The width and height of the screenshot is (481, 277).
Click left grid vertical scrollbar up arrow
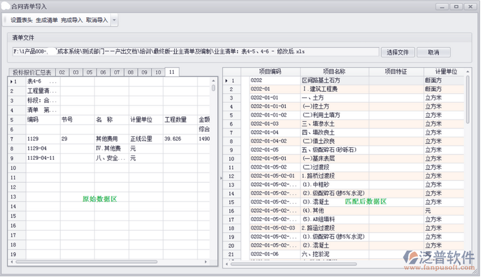213,79
